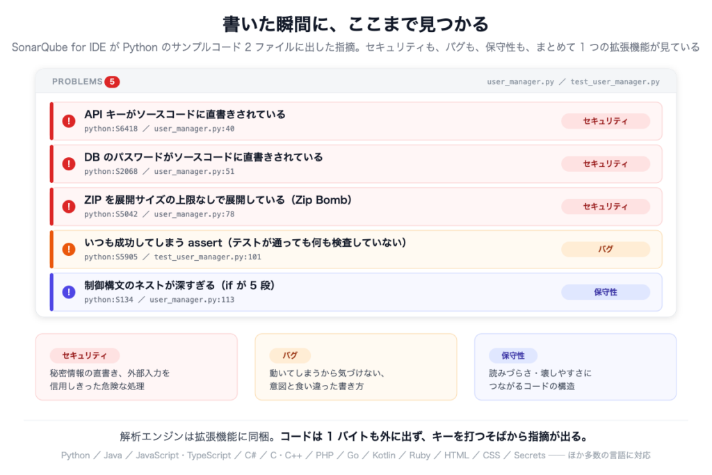Click 'Secrets' in the language list

pyautogui.click(x=529, y=456)
